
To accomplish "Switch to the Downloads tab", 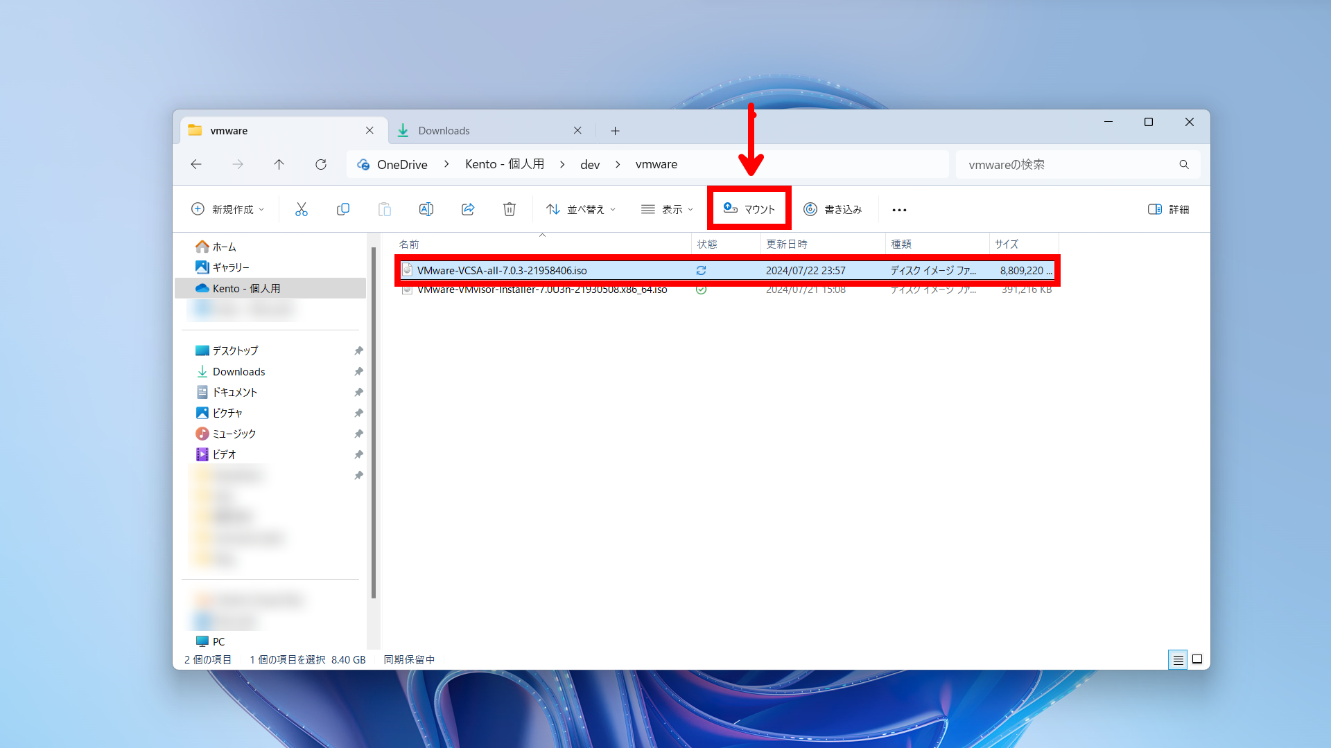I will (x=444, y=131).
